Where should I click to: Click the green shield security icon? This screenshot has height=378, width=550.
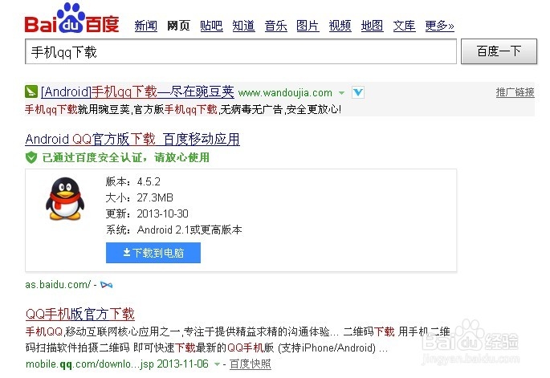pyautogui.click(x=31, y=157)
